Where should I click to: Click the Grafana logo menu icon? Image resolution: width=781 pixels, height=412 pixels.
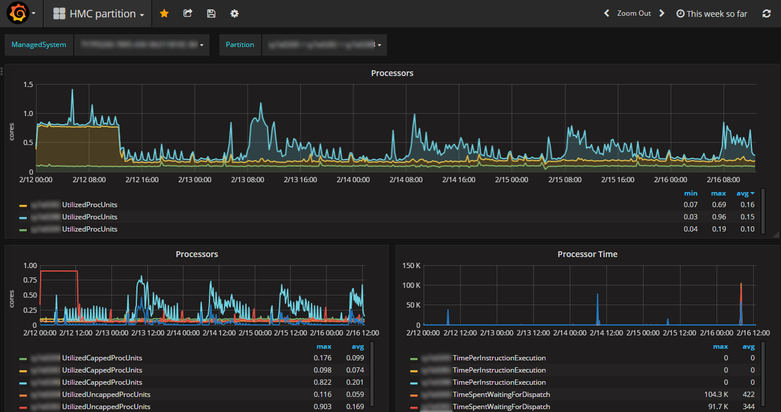pos(18,13)
